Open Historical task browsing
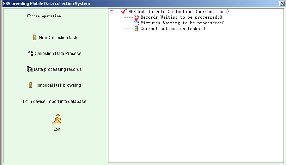The width and height of the screenshot is (286, 165). coord(57,85)
